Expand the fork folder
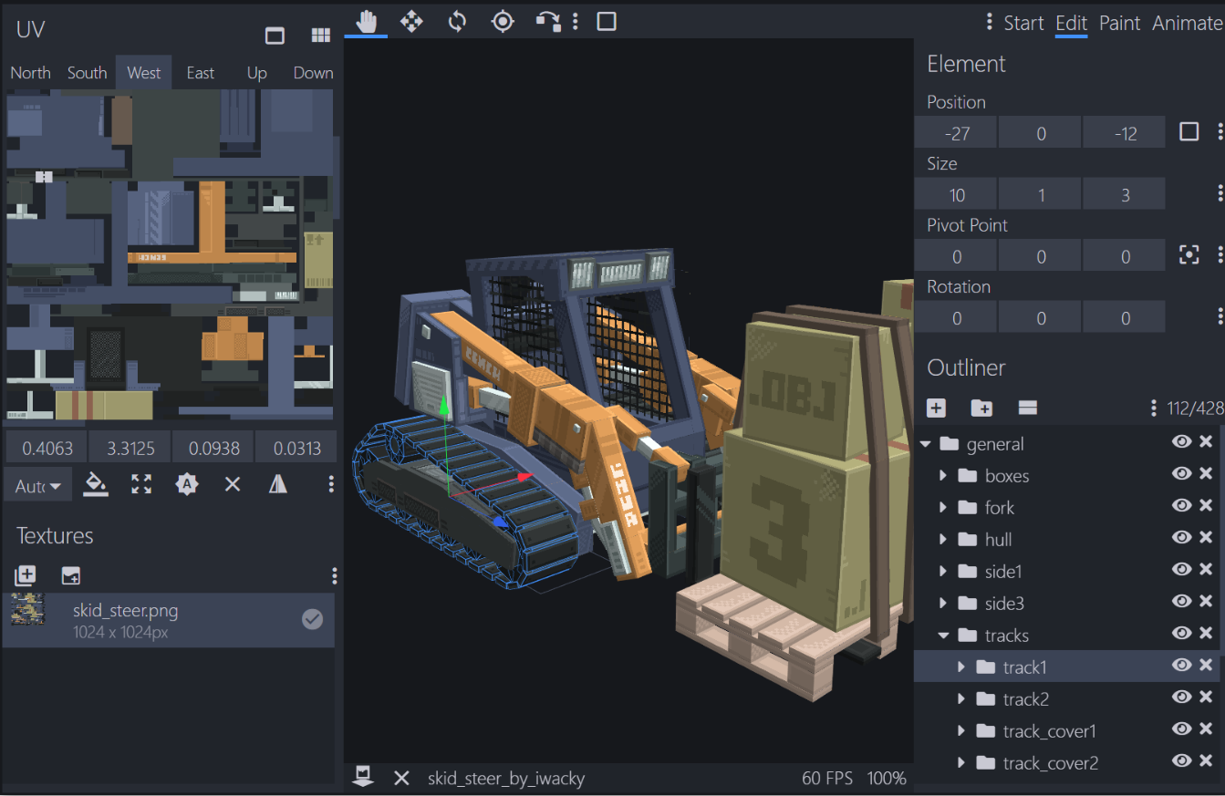This screenshot has width=1225, height=796. tap(943, 508)
